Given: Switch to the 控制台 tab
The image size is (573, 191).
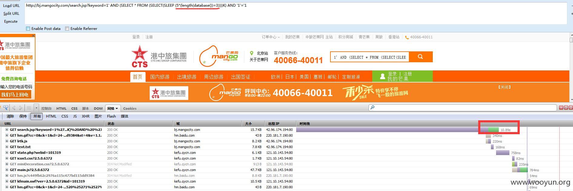Looking at the screenshot, I should click(46, 108).
